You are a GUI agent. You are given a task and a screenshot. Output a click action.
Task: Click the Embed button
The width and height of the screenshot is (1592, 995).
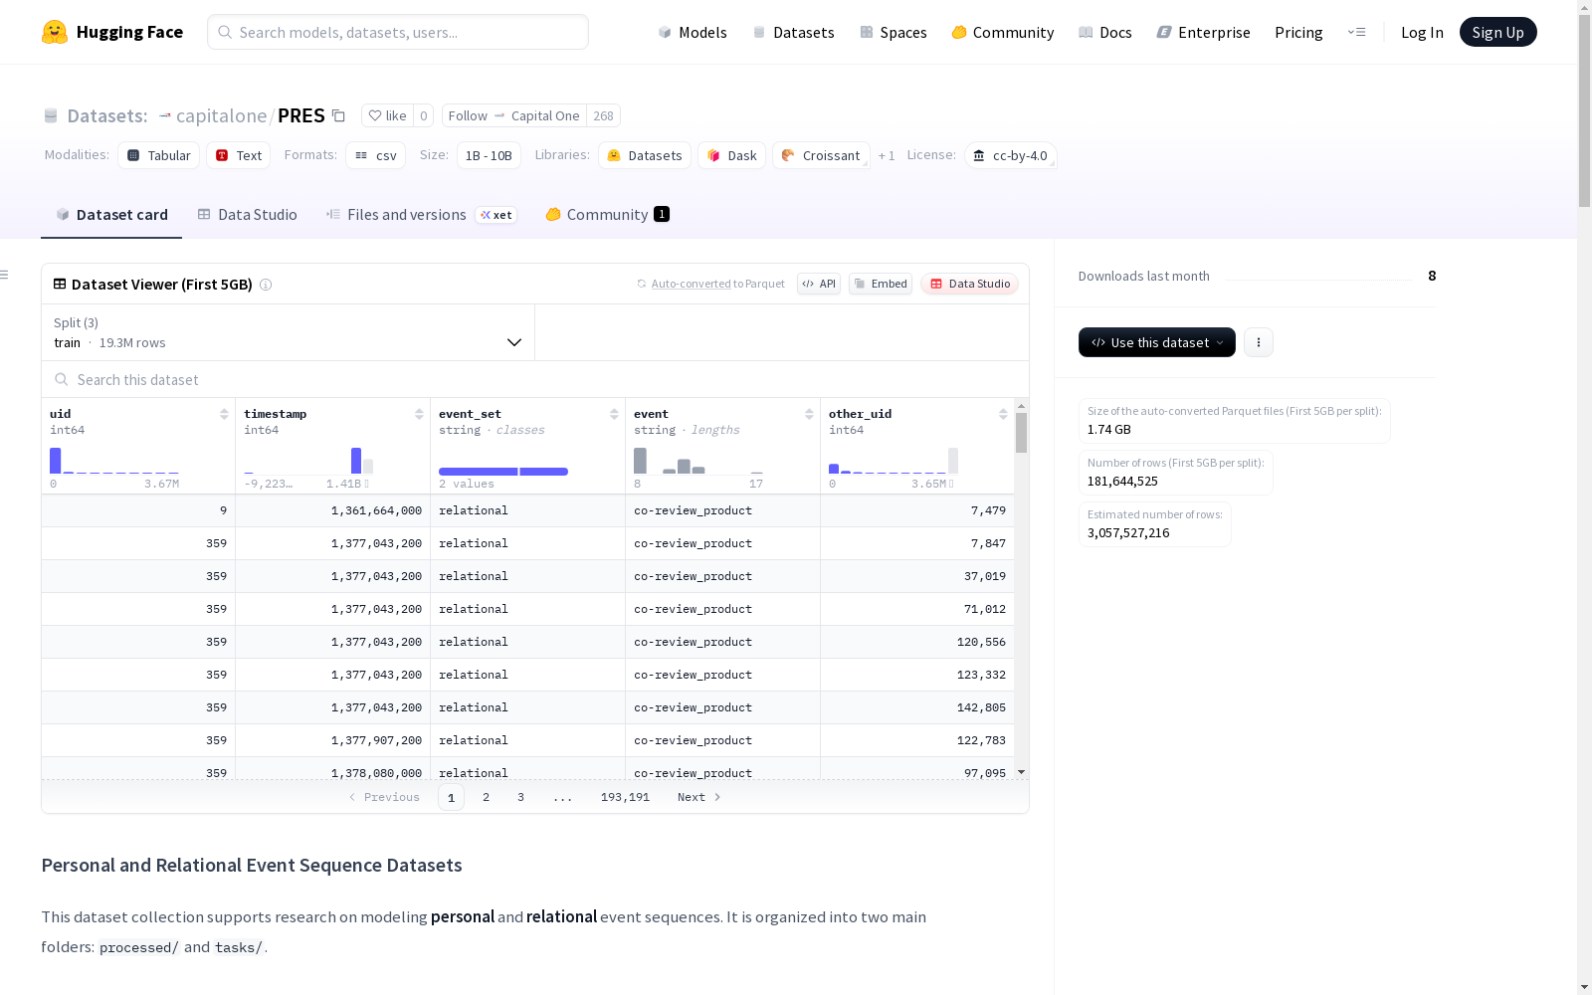(x=881, y=284)
